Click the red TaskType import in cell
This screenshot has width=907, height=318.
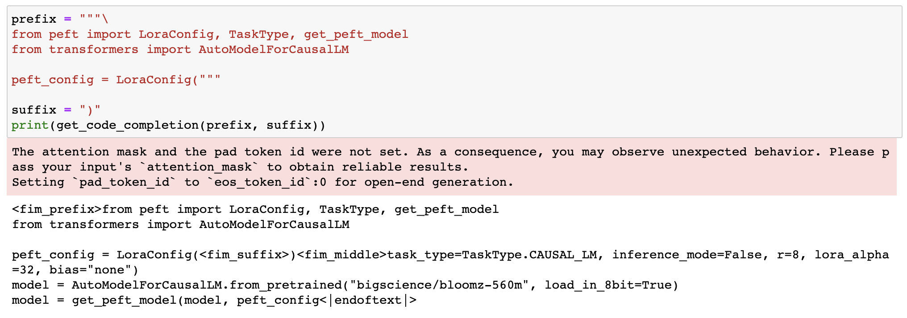[x=258, y=34]
